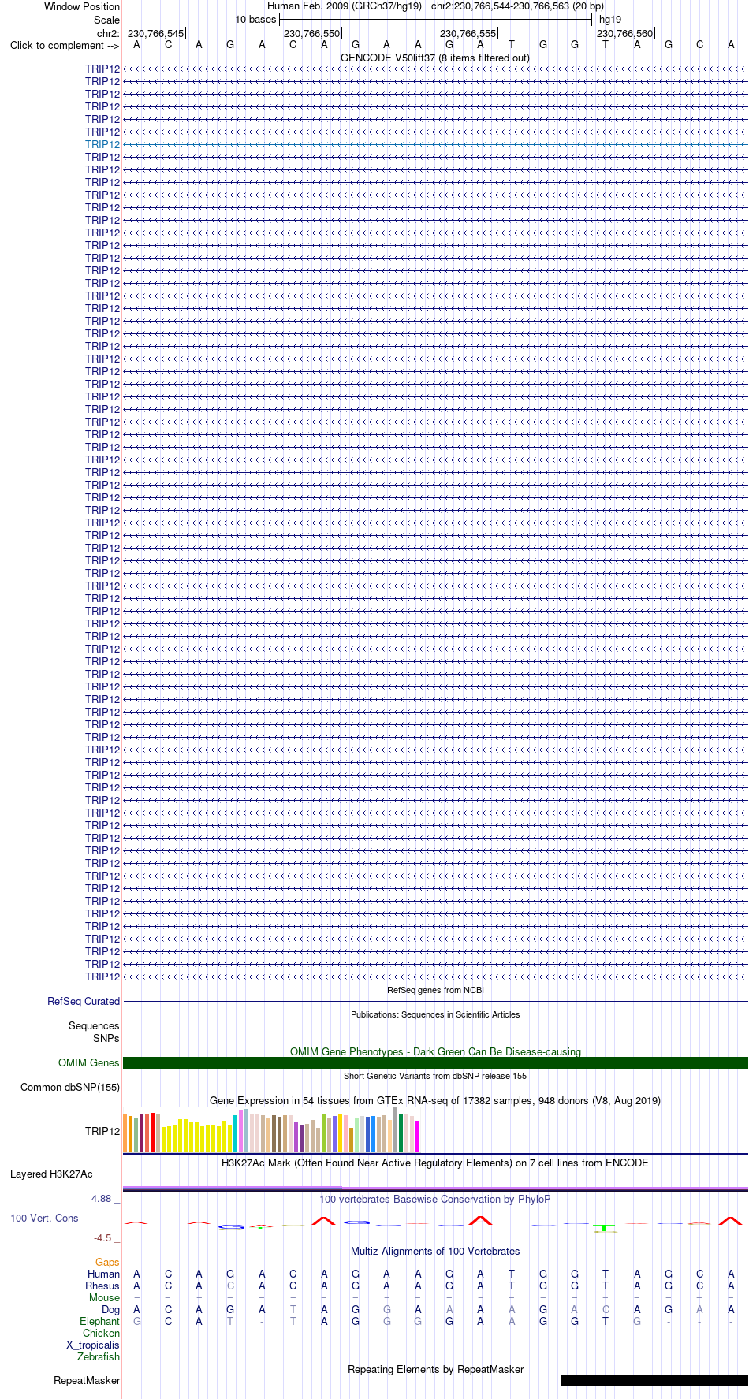Screen dimensions: 749x1399
Task: Select the Mouse alignment row label
Action: tap(104, 1298)
